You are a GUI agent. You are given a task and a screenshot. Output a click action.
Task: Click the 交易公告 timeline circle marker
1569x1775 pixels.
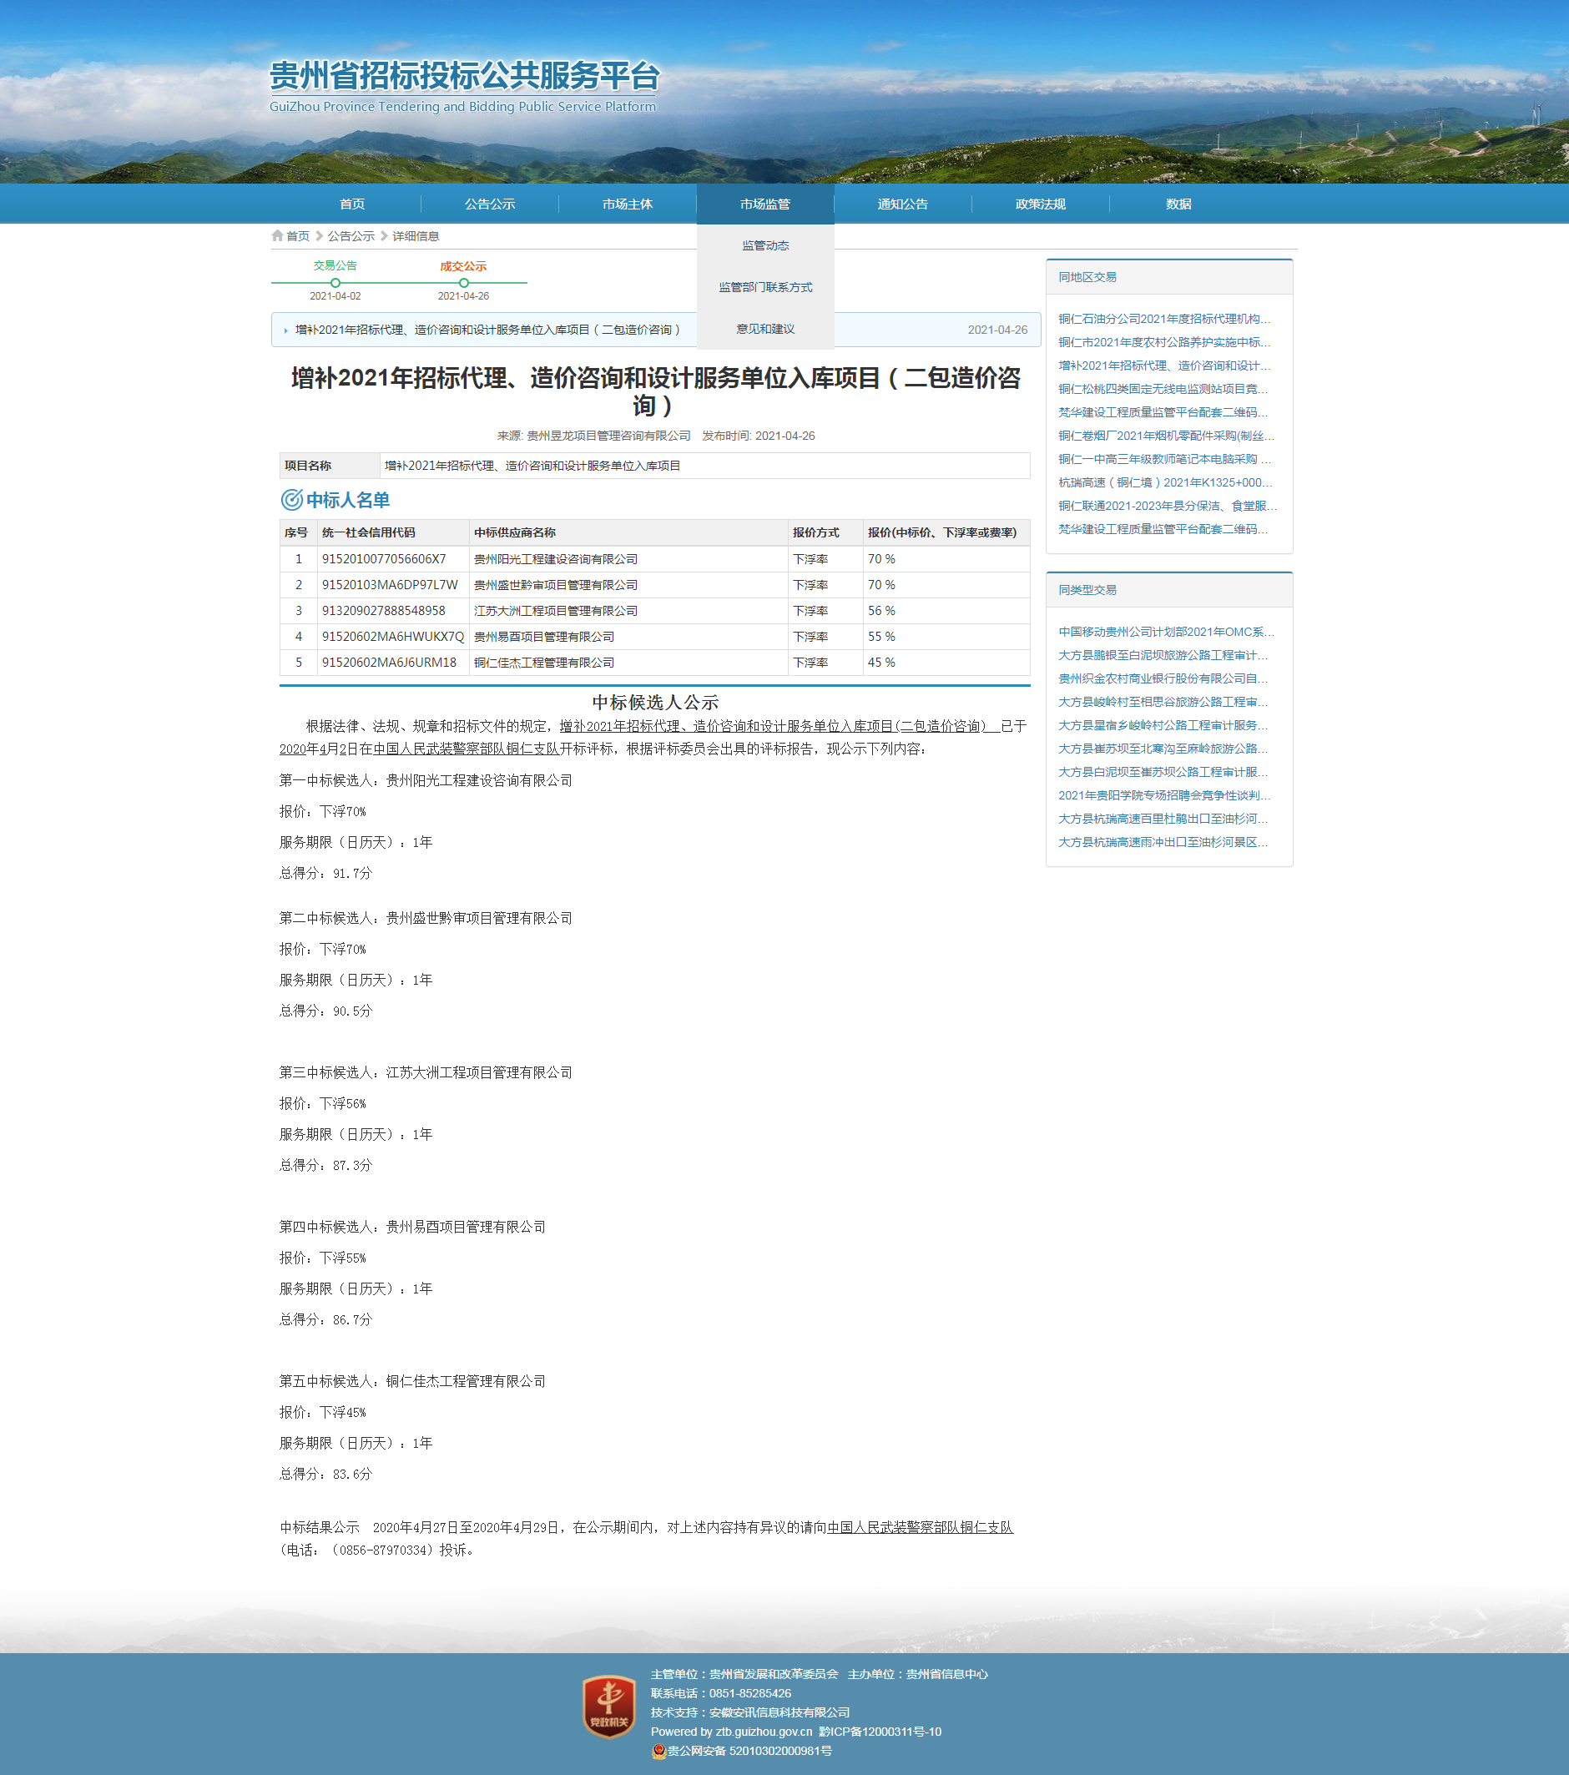click(335, 282)
